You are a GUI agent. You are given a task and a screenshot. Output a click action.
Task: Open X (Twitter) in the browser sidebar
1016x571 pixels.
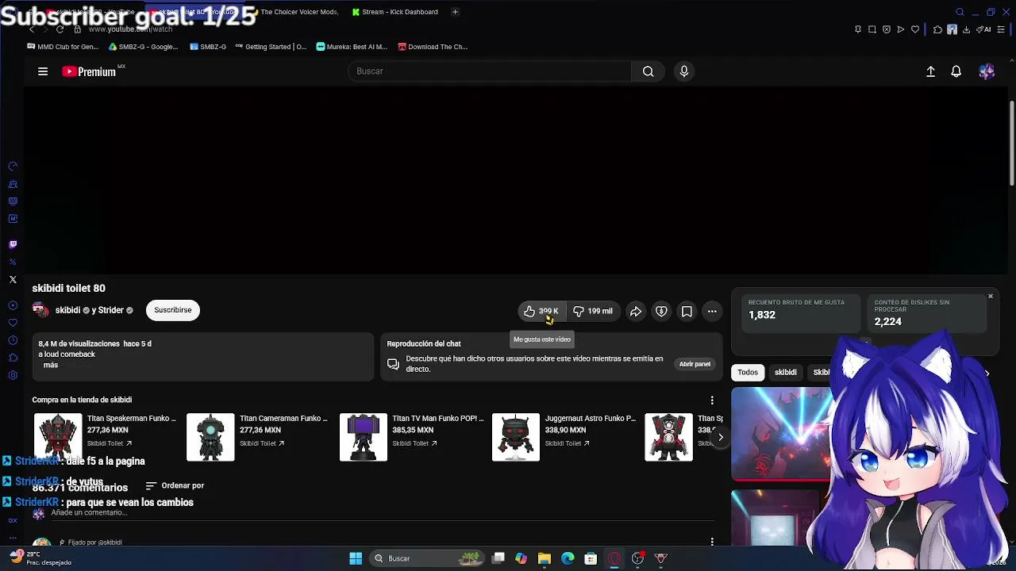(13, 279)
